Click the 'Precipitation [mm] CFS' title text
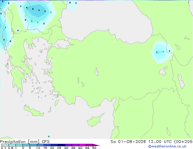193x149 pixels. [25, 142]
